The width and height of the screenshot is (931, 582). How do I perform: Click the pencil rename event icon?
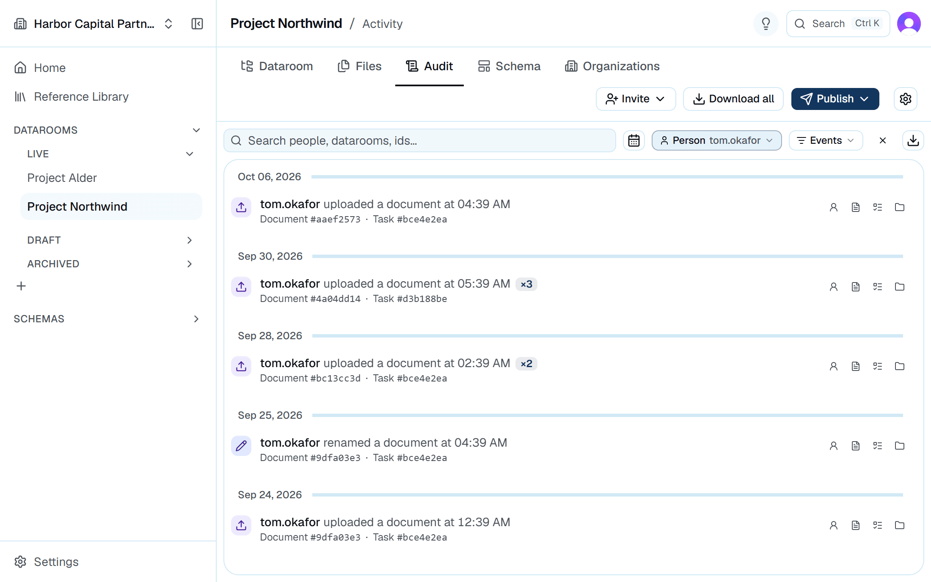click(x=241, y=446)
